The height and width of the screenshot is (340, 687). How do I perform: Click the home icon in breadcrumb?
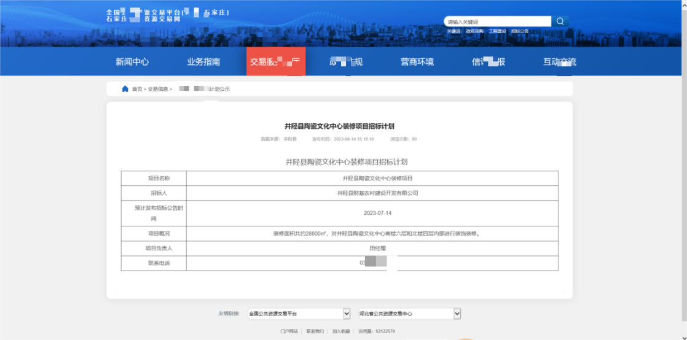125,89
